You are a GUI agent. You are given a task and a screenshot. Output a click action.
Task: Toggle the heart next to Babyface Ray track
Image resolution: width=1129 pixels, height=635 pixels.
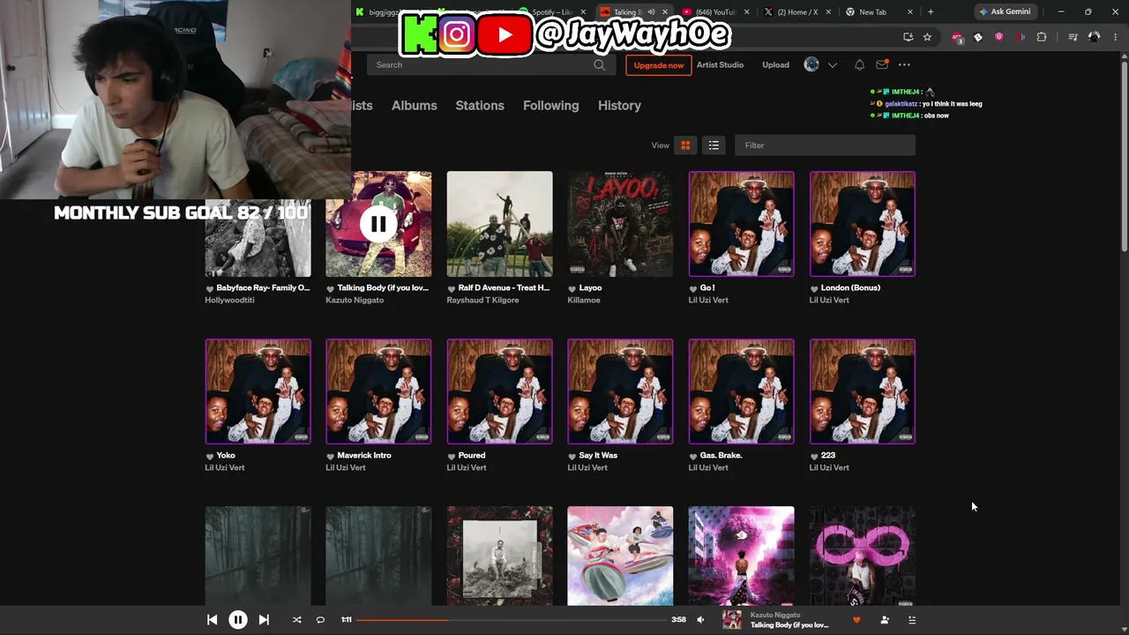(x=210, y=288)
